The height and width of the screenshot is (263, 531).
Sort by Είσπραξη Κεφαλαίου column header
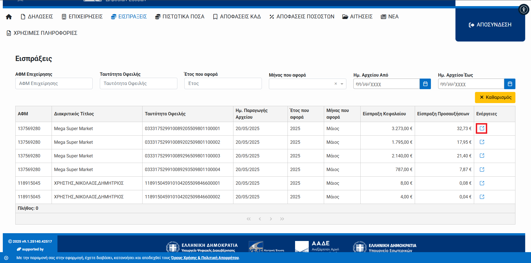point(388,114)
